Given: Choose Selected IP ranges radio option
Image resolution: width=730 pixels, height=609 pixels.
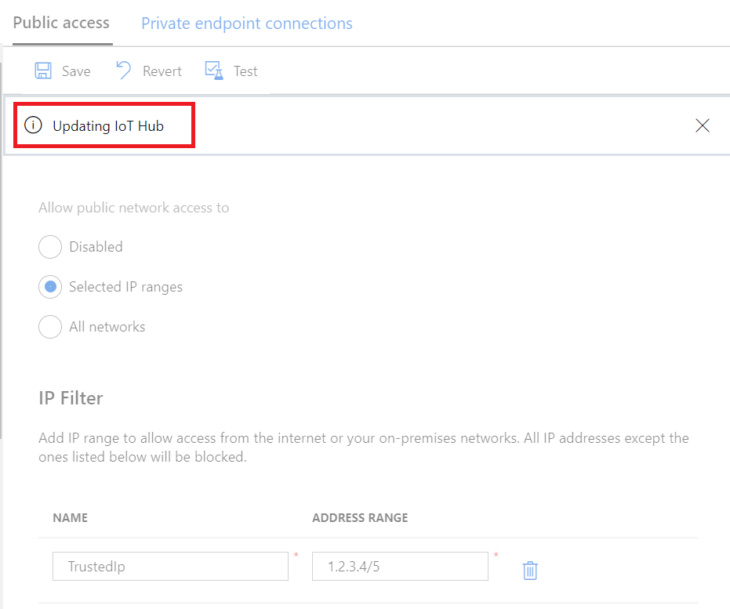Looking at the screenshot, I should (x=50, y=287).
